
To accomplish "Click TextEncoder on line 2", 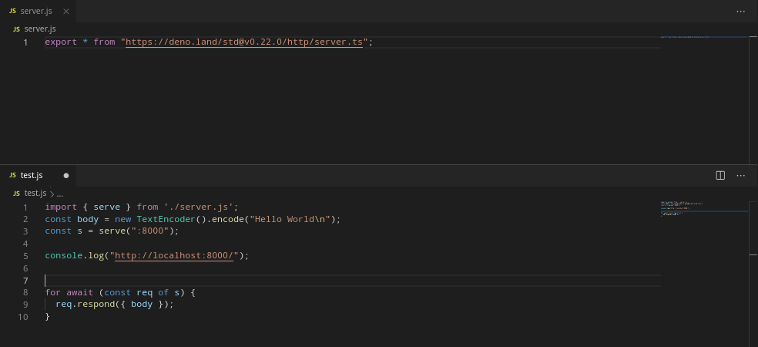I will pos(166,219).
